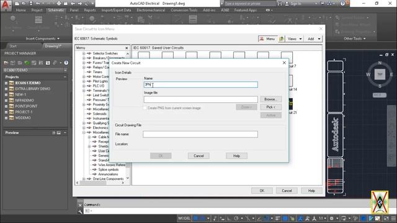The image size is (397, 223).
Task: Click the Preview panel first small icon
Action: (54, 133)
